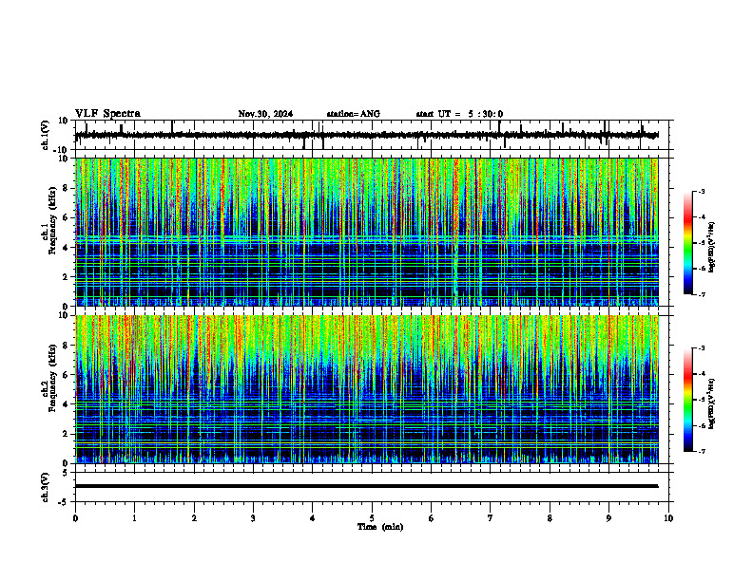Click the '2' tick on ch.1 frequency axis
Image resolution: width=753 pixels, height=581 pixels.
coord(67,277)
